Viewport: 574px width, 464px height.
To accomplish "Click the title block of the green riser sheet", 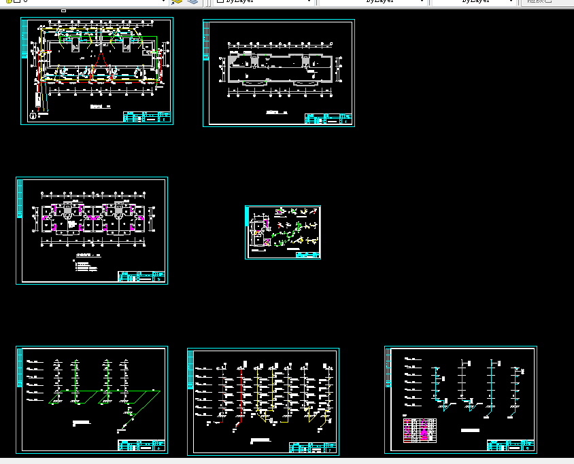I will [x=141, y=446].
